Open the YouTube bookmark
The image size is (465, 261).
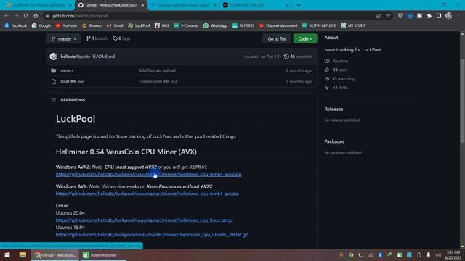pyautogui.click(x=66, y=26)
